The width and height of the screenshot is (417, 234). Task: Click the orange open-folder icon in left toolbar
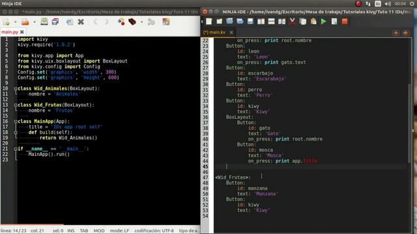[25, 21]
